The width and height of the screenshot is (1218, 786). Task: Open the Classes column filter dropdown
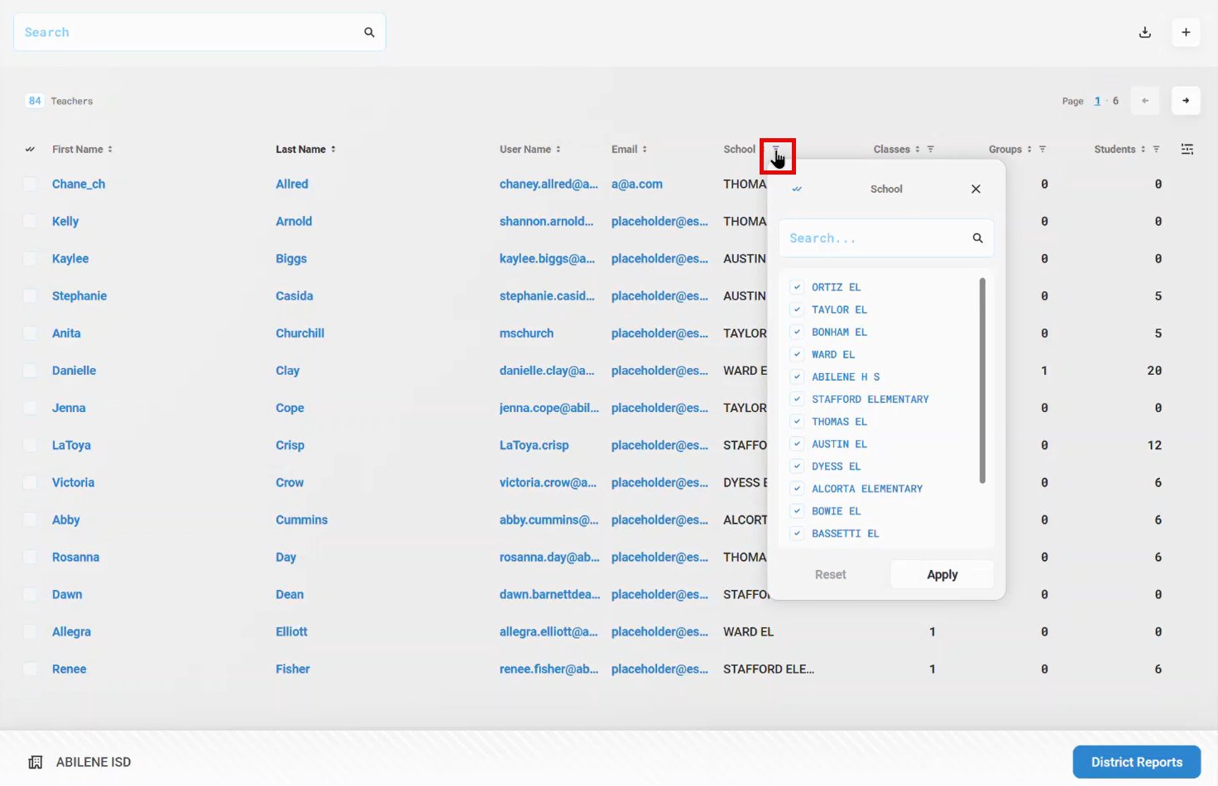pyautogui.click(x=931, y=149)
